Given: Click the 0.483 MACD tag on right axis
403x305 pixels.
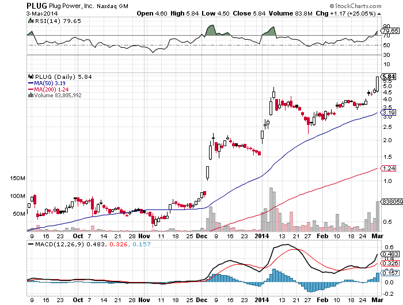Looking at the screenshot, I should pos(390,254).
